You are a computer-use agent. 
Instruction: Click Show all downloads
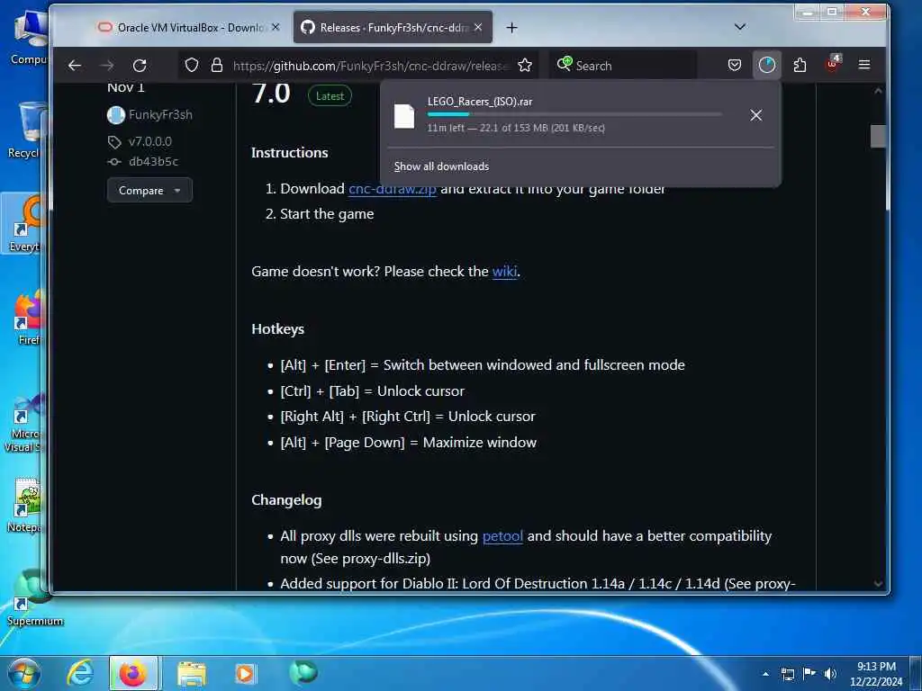tap(441, 166)
